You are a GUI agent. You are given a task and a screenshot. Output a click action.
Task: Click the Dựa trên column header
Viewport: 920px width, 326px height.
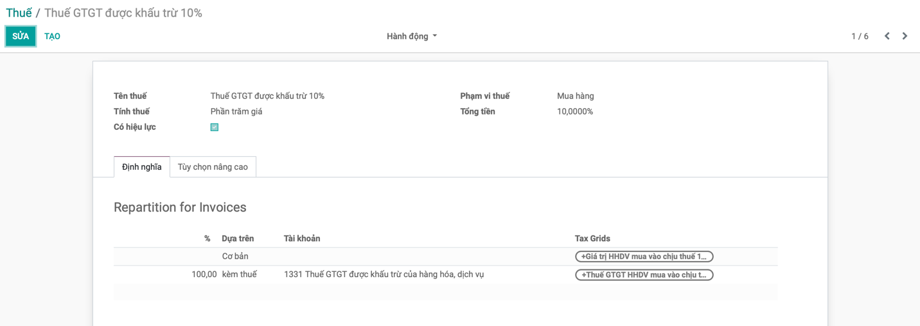click(238, 239)
